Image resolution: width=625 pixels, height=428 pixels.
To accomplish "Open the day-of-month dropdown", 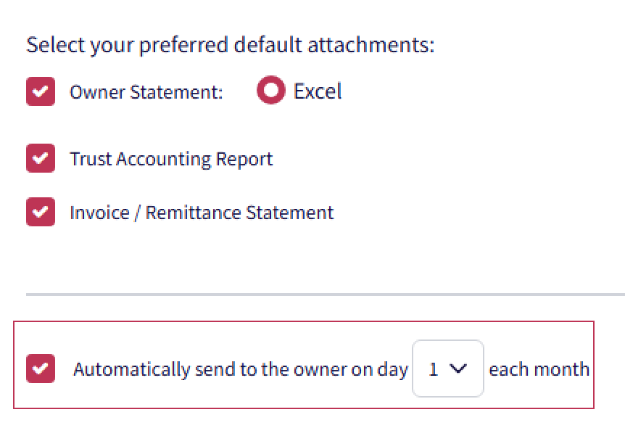I will point(447,369).
